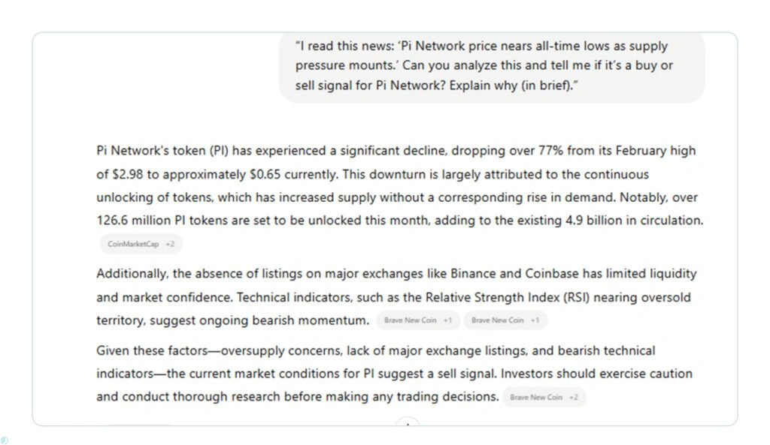Click the '$0.65 currently' price text

click(x=294, y=174)
